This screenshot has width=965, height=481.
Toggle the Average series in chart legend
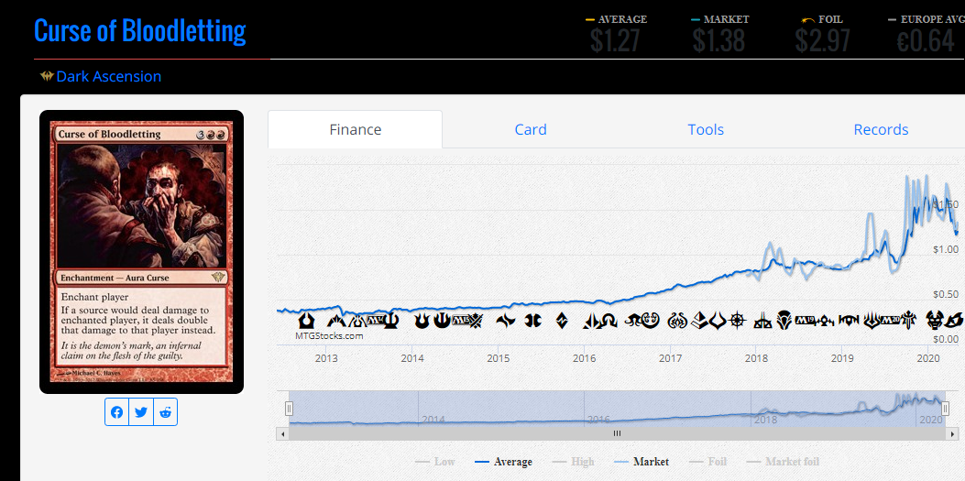point(504,462)
